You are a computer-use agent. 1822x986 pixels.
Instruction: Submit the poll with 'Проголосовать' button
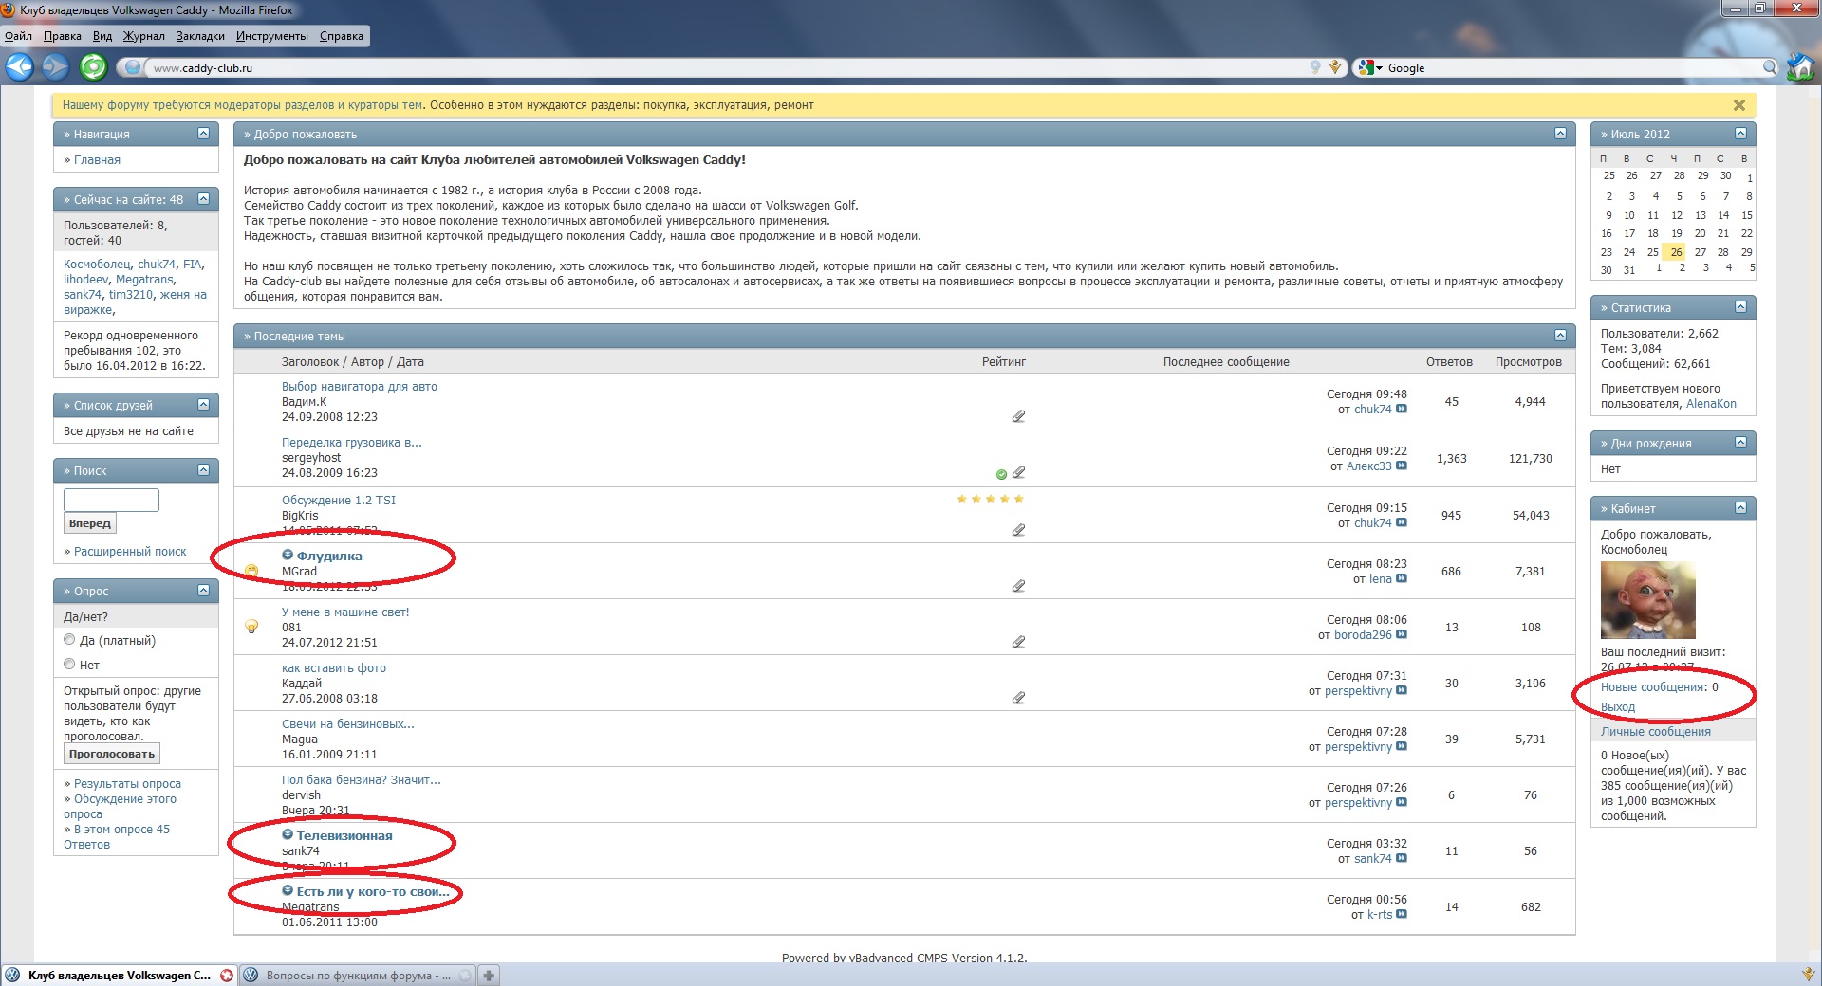coord(112,754)
